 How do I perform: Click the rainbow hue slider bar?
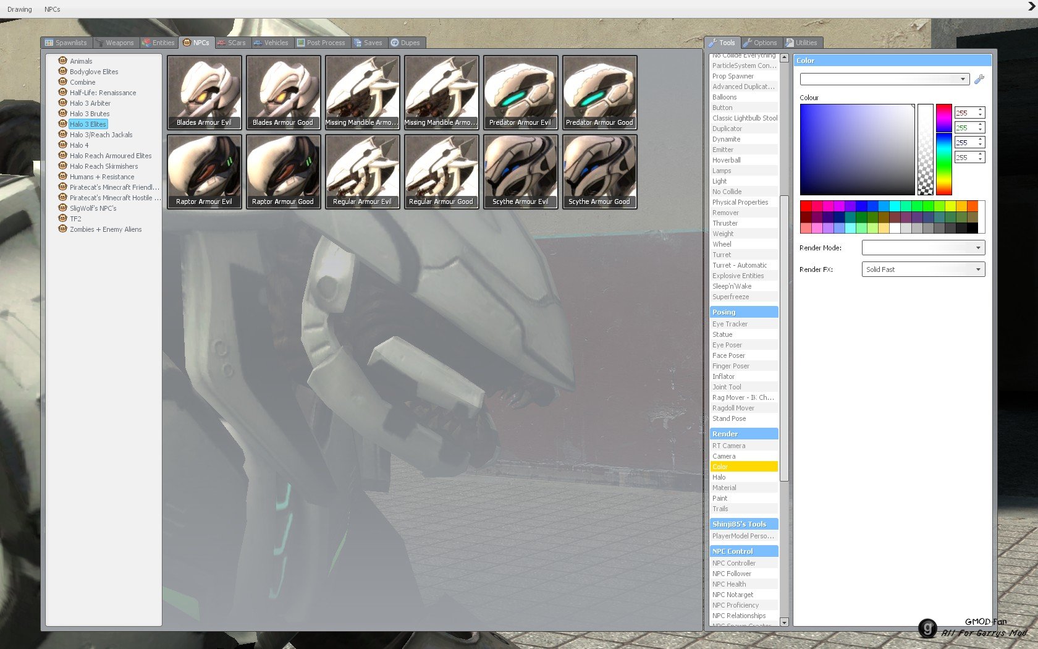coord(943,150)
